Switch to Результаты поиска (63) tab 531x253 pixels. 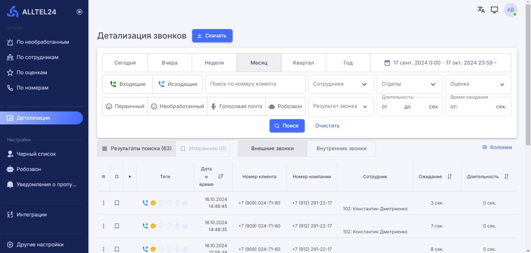pyautogui.click(x=136, y=148)
